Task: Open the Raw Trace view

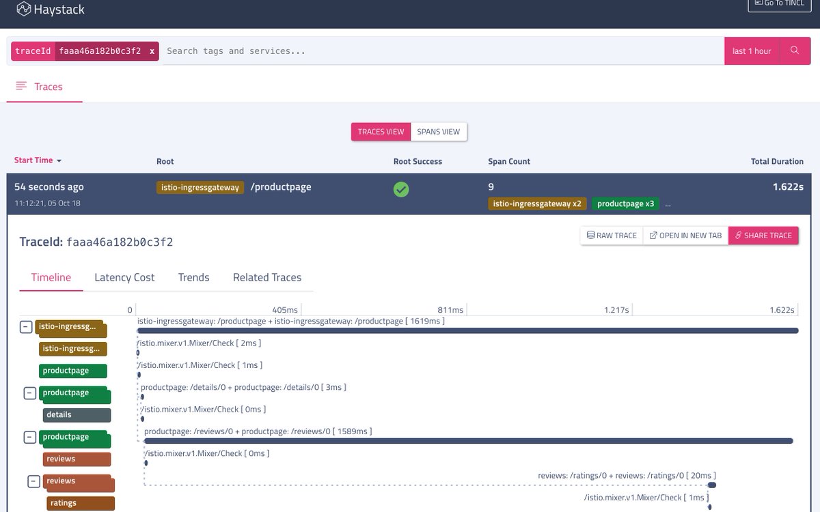Action: click(612, 236)
